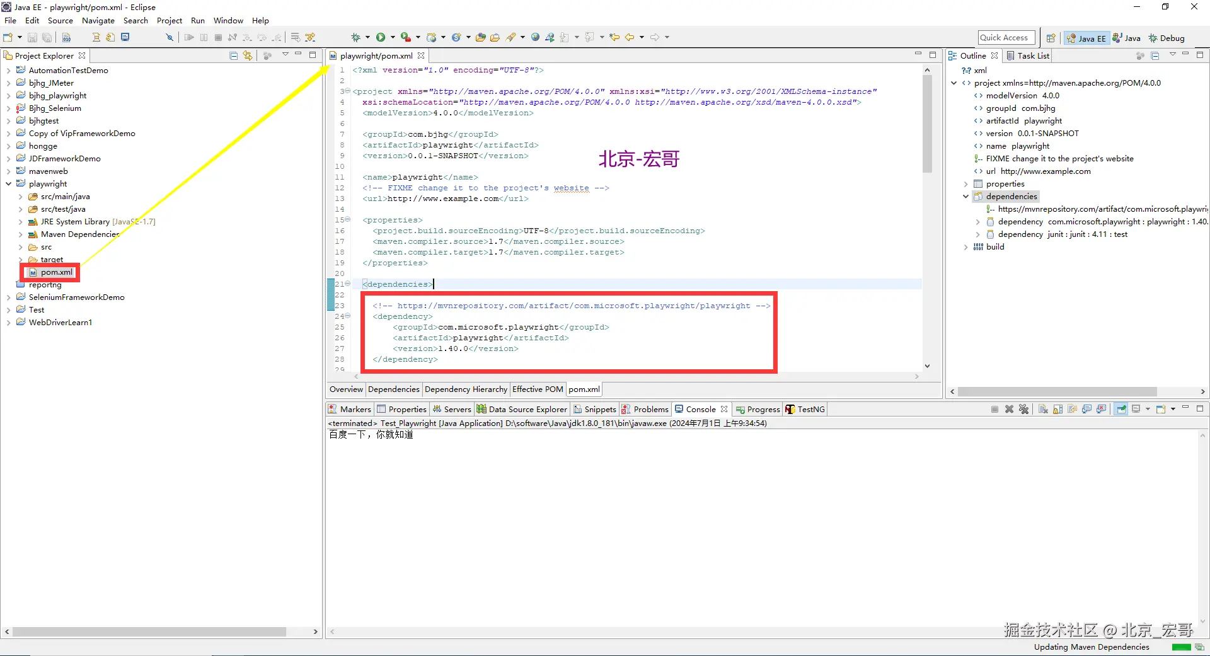
Task: Click the Open Perspective icon
Action: [x=1051, y=38]
